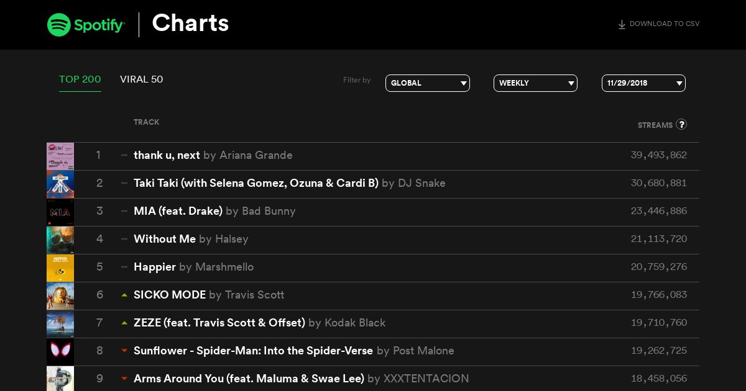746x391 pixels.
Task: Open the MIA album cover thumbnail
Action: (60, 212)
